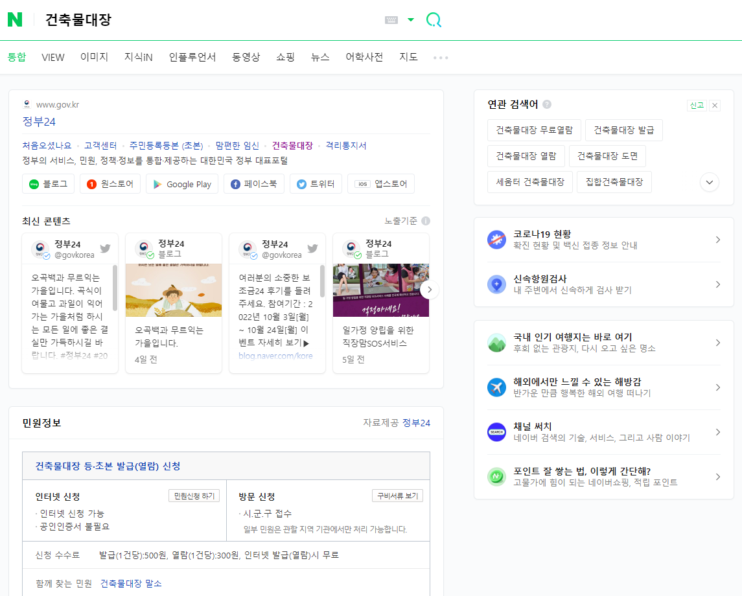Click the Google Play button

[x=182, y=184]
